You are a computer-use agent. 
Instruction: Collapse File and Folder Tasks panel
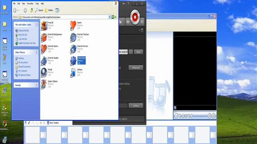click(x=37, y=24)
